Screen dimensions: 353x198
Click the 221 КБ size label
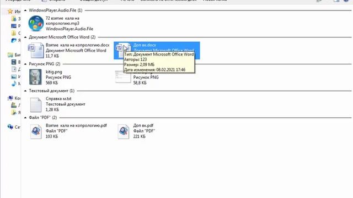point(139,136)
